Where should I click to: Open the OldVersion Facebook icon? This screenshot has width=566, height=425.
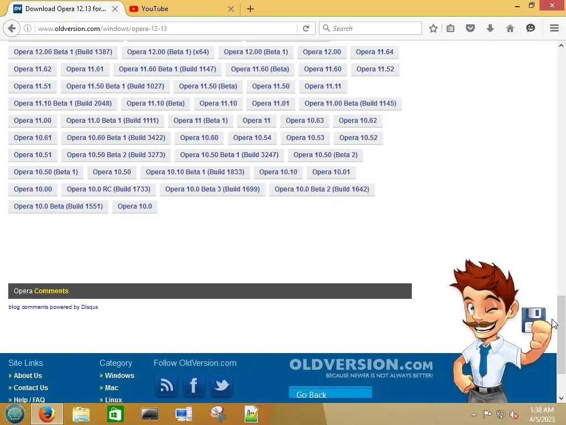pos(194,385)
